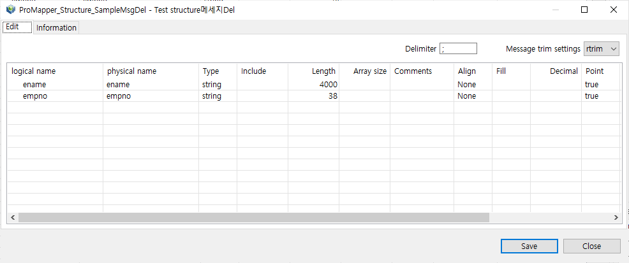Click the physical name column header

coord(131,71)
